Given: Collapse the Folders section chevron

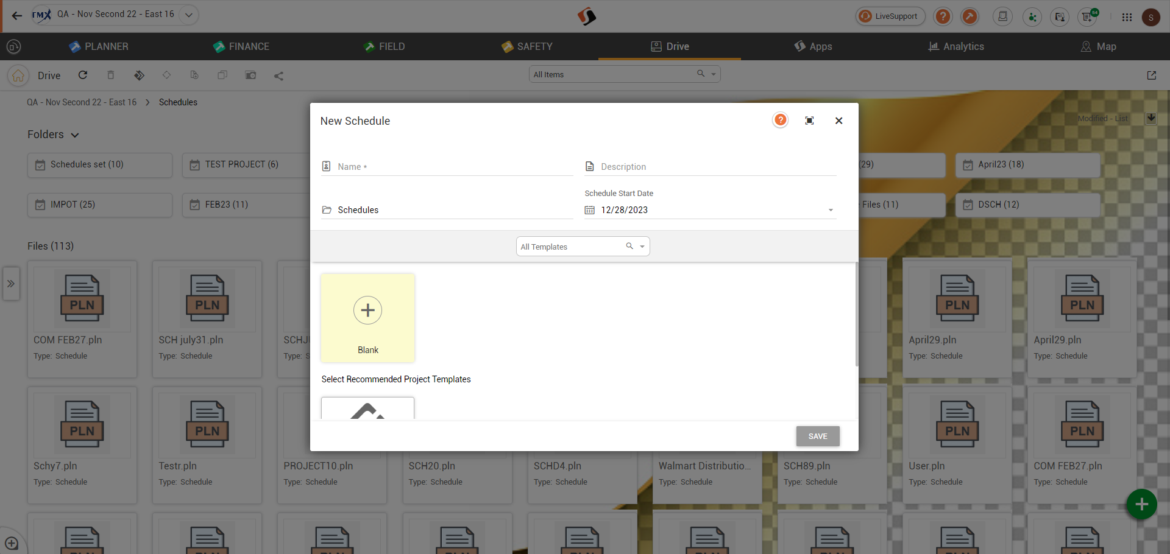Looking at the screenshot, I should pyautogui.click(x=75, y=135).
